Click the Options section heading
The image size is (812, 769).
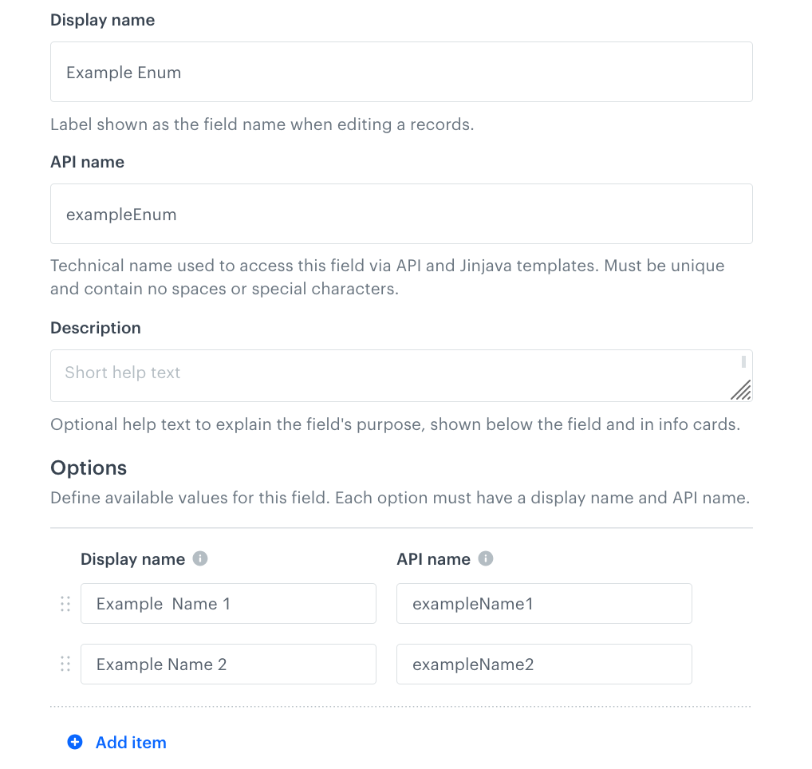coord(88,468)
